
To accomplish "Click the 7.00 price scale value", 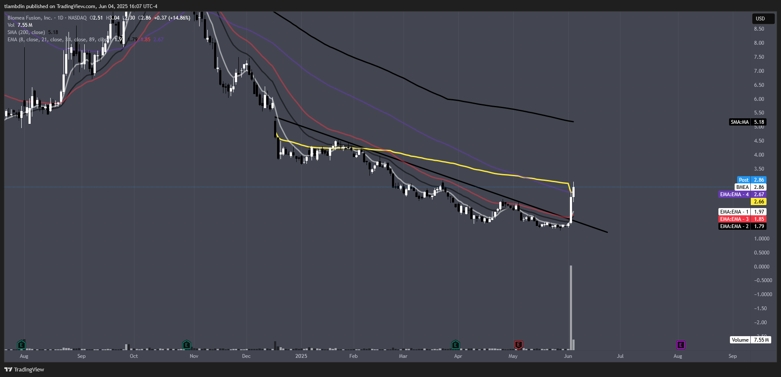I will click(x=759, y=71).
